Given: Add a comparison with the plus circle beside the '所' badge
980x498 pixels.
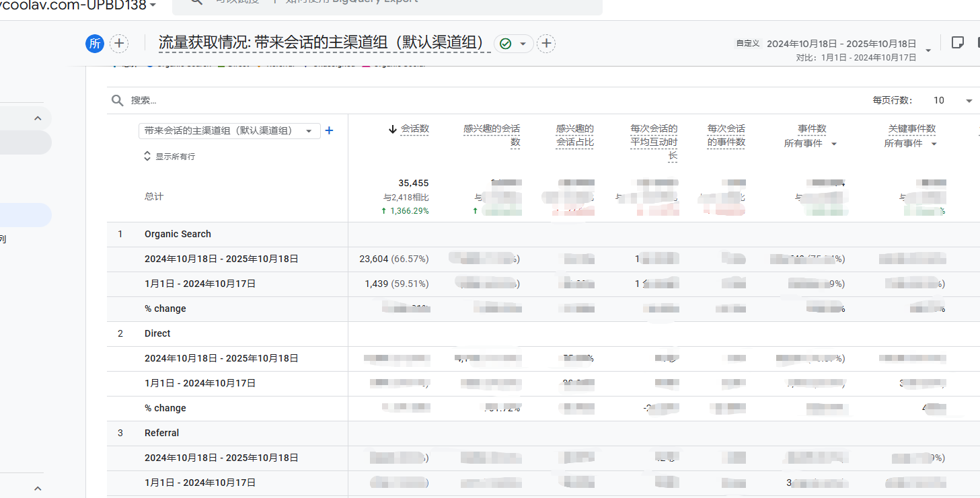Looking at the screenshot, I should click(x=119, y=44).
